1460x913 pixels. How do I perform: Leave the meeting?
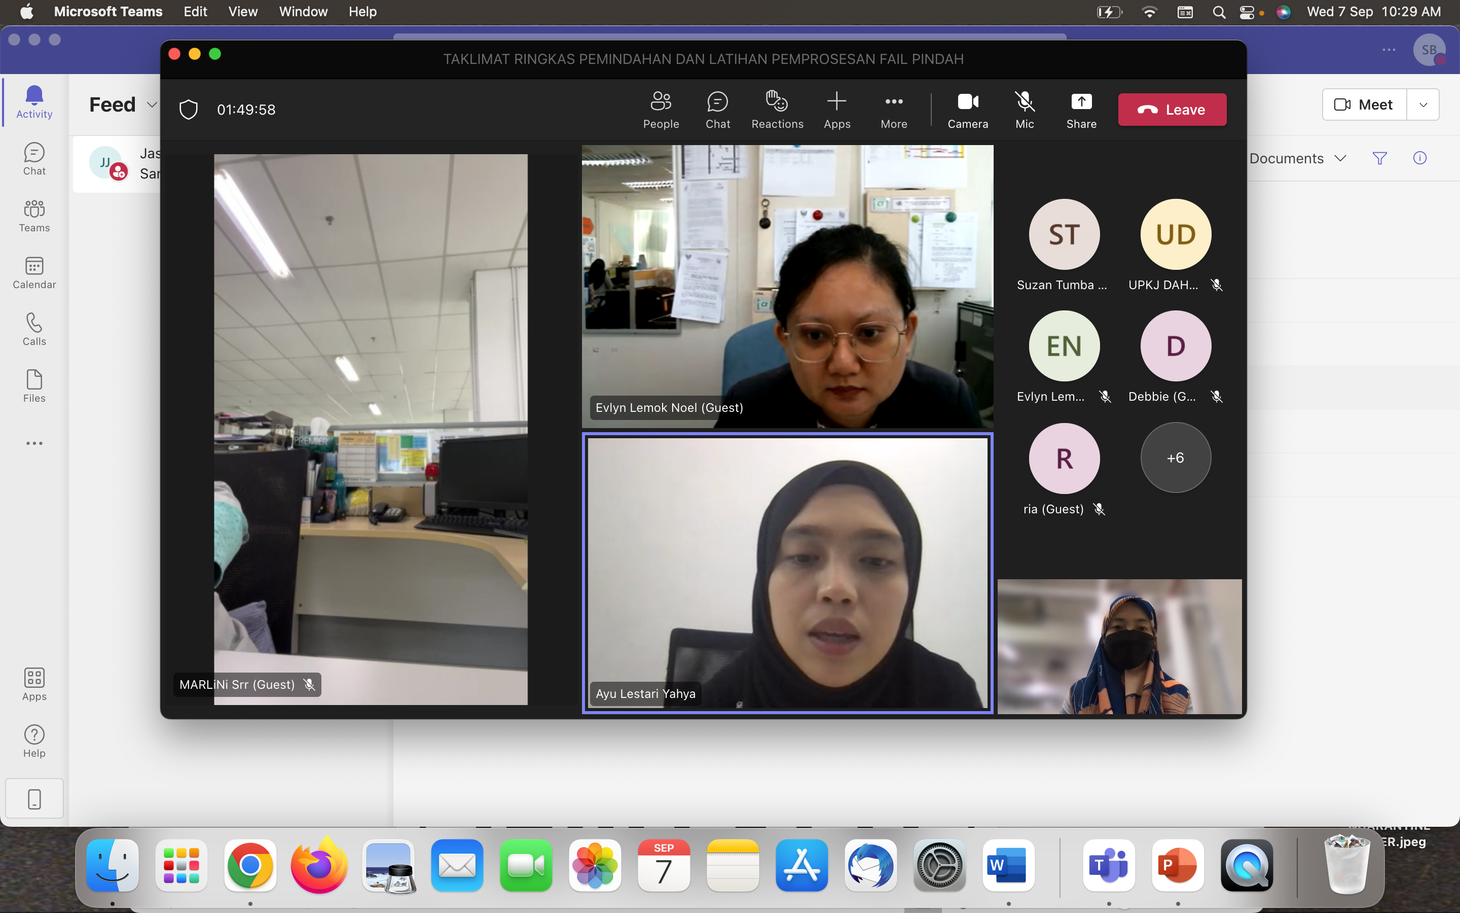pos(1172,109)
